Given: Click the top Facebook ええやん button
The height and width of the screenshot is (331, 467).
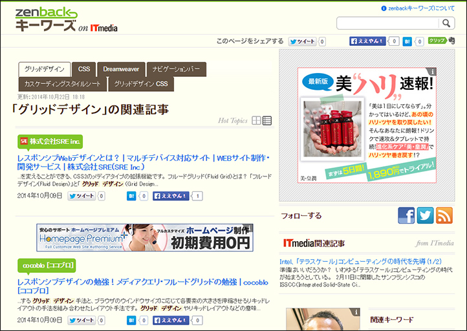Looking at the screenshot, I should click(x=367, y=41).
